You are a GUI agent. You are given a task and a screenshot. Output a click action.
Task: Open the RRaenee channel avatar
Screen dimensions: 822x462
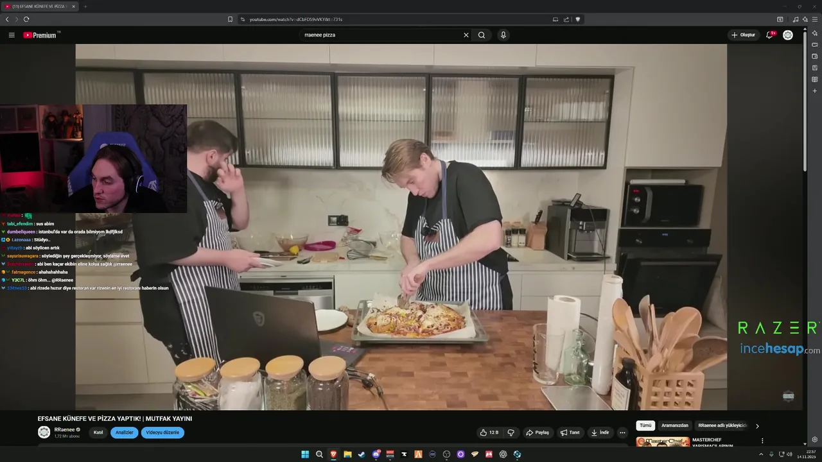[x=44, y=432]
